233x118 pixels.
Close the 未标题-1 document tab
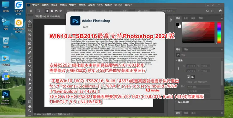click(x=62, y=17)
